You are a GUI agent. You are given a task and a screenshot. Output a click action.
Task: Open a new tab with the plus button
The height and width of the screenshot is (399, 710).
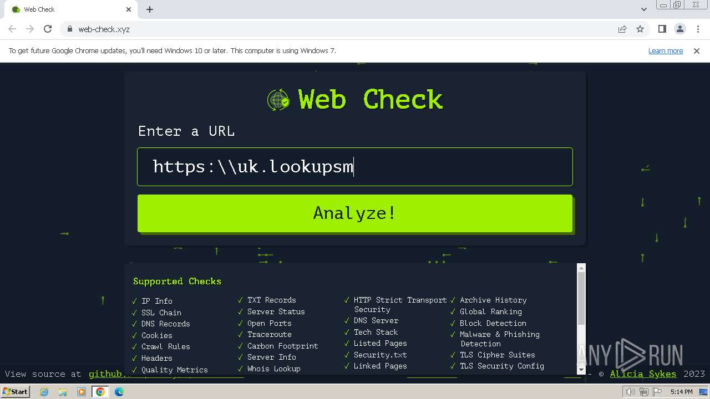click(150, 9)
